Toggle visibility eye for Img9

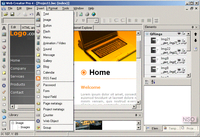(179, 60)
